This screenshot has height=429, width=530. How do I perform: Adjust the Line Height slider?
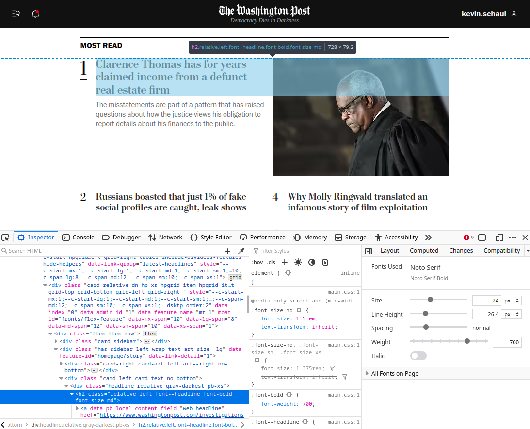pos(438,314)
